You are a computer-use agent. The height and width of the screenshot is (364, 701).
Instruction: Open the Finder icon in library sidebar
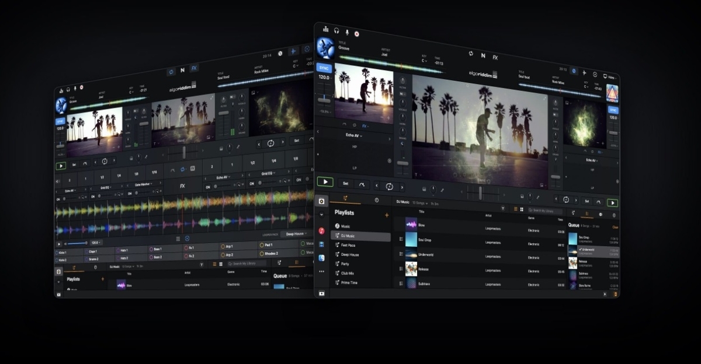[x=322, y=258]
